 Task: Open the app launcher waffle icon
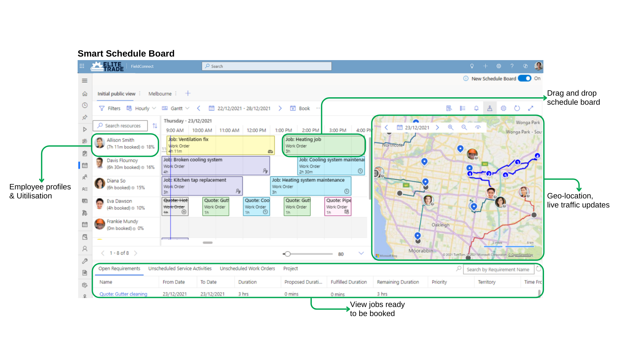pyautogui.click(x=82, y=66)
